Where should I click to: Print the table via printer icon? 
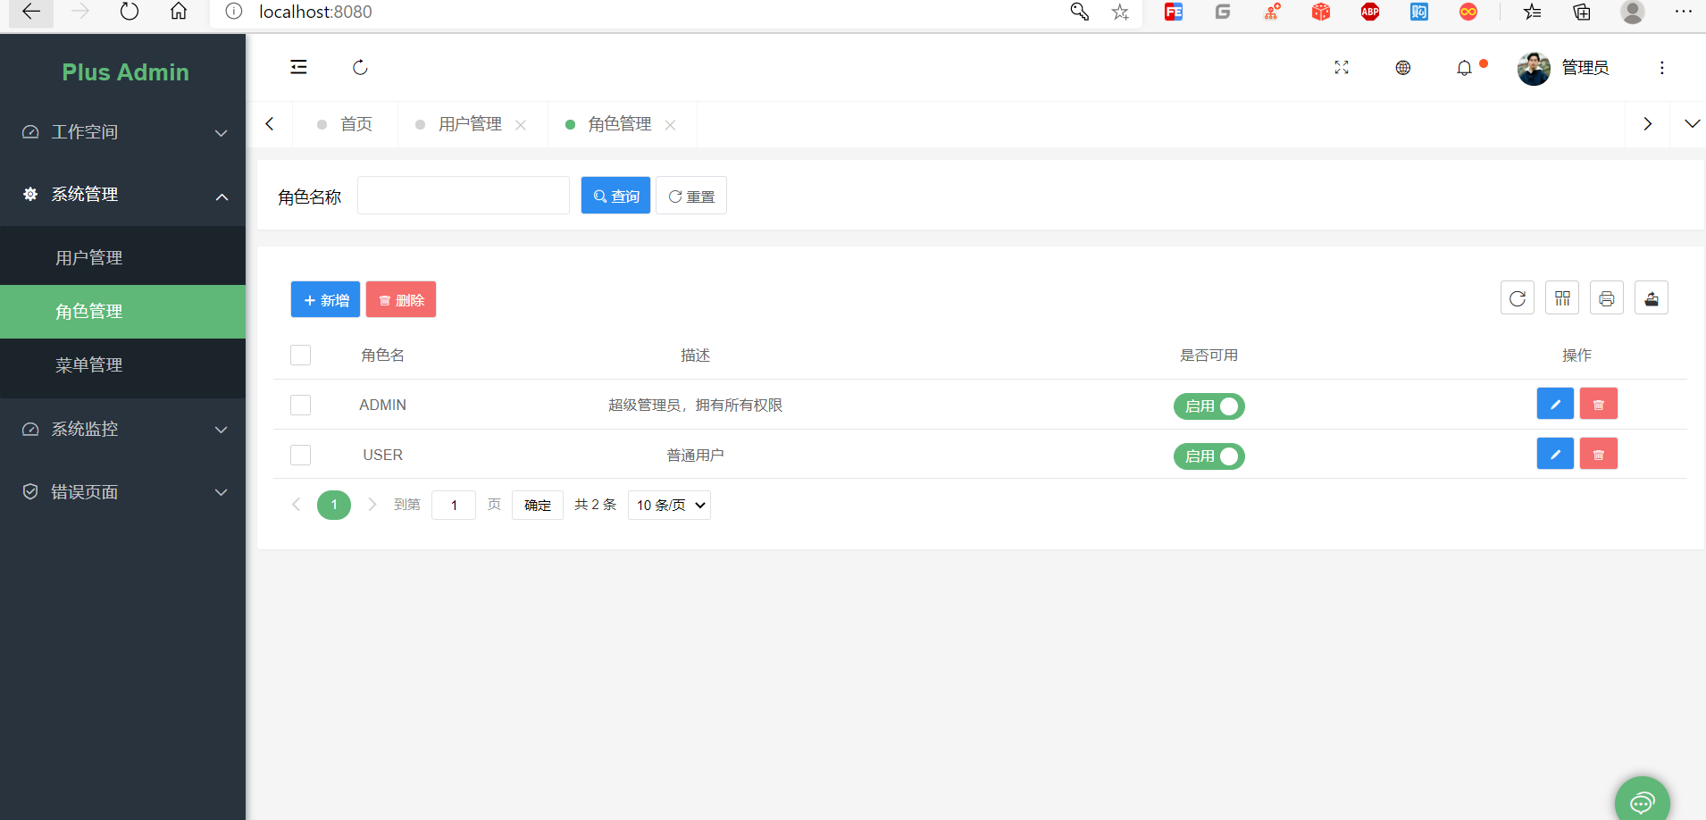(x=1607, y=298)
